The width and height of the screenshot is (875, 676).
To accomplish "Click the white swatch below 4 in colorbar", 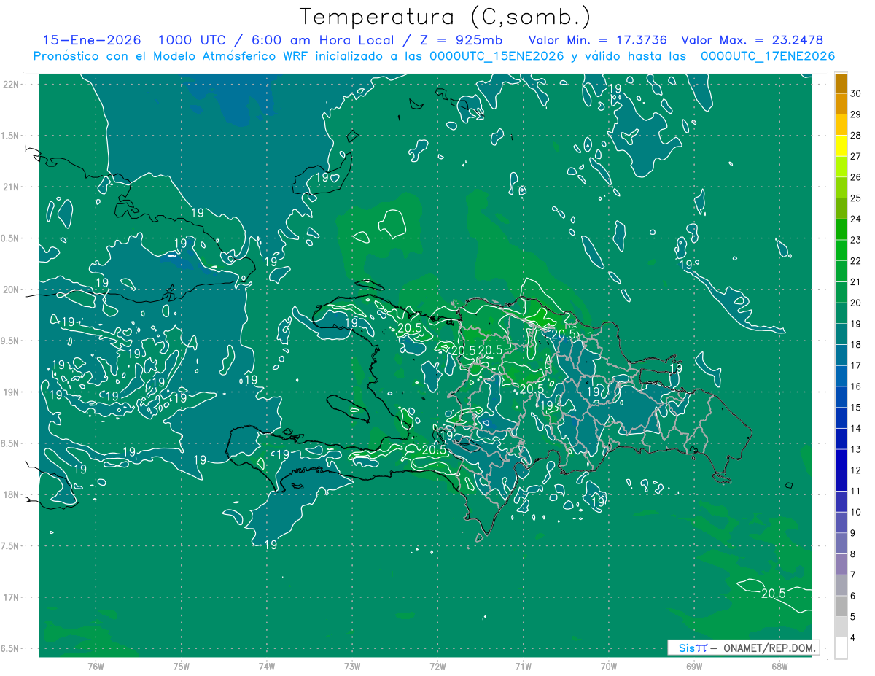I will (x=841, y=648).
